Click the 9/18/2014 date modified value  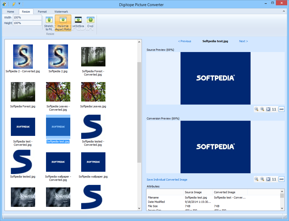(198, 202)
